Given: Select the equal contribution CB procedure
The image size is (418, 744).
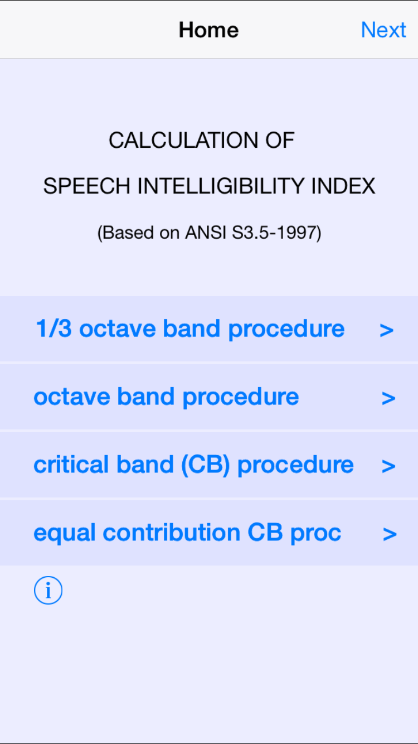Looking at the screenshot, I should pyautogui.click(x=187, y=533).
